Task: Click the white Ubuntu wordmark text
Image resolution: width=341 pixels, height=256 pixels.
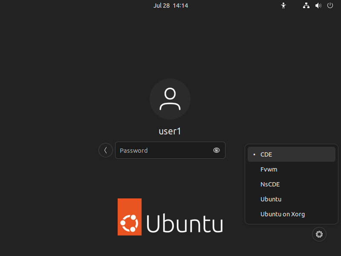Action: pos(185,224)
